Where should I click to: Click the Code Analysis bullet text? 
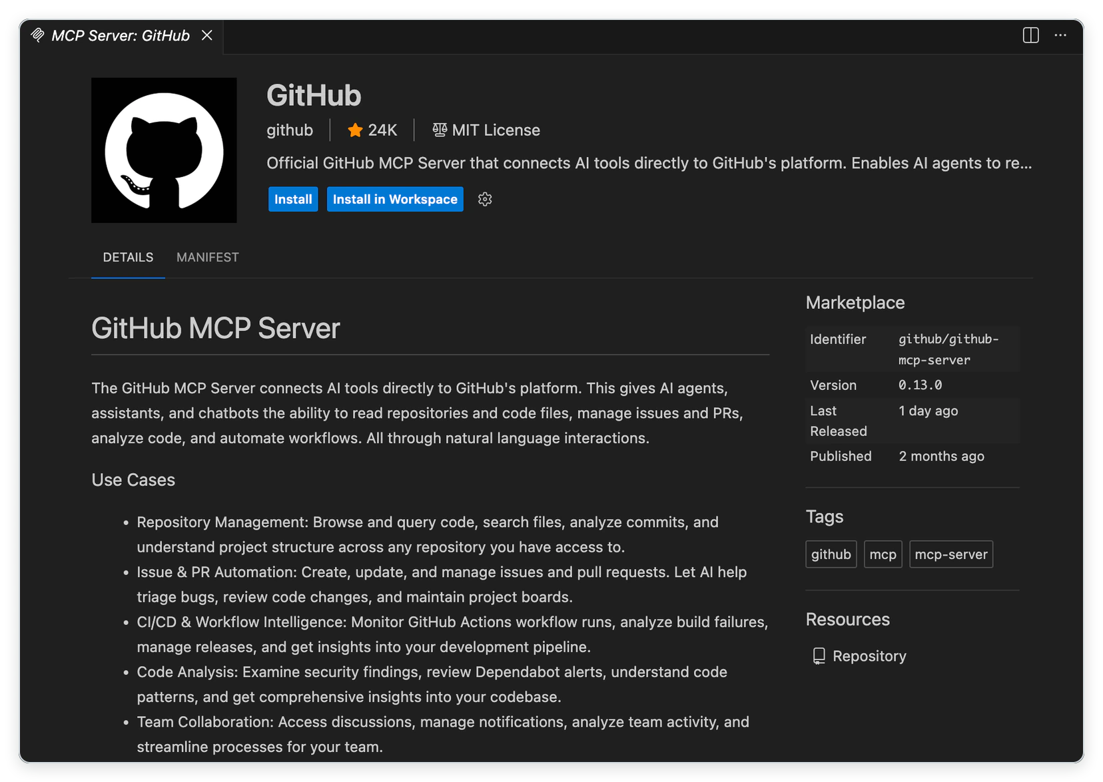432,684
